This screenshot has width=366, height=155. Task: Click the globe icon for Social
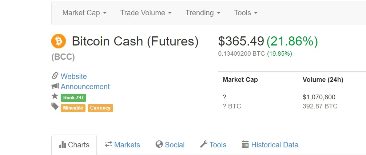(x=159, y=144)
